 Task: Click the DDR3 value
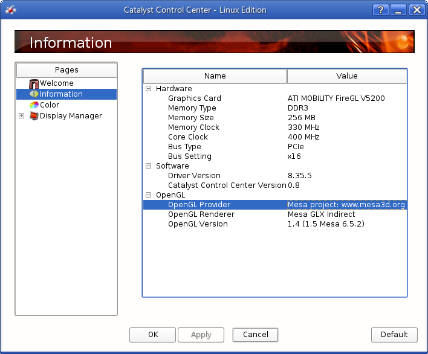[298, 108]
